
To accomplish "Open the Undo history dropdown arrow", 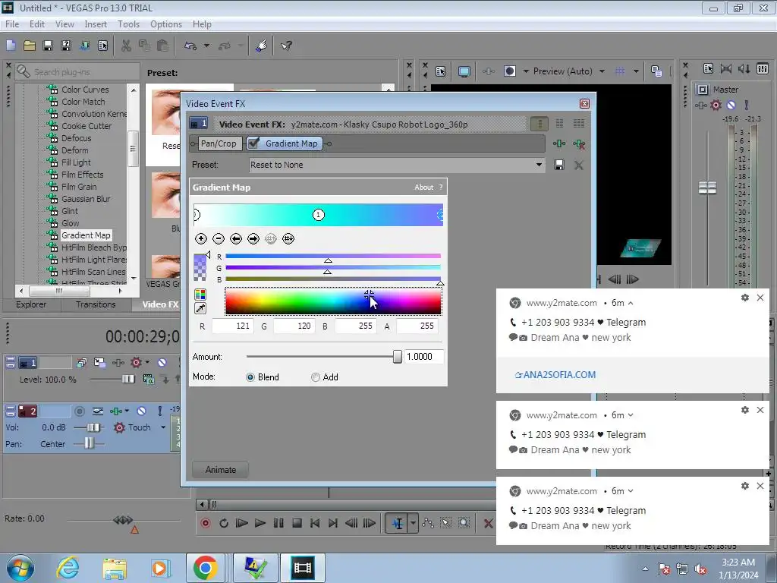I will 206,46.
